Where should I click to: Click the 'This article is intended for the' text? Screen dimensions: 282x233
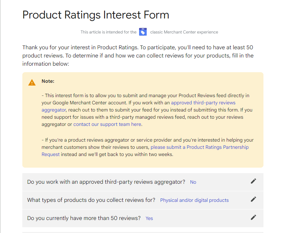(109, 32)
